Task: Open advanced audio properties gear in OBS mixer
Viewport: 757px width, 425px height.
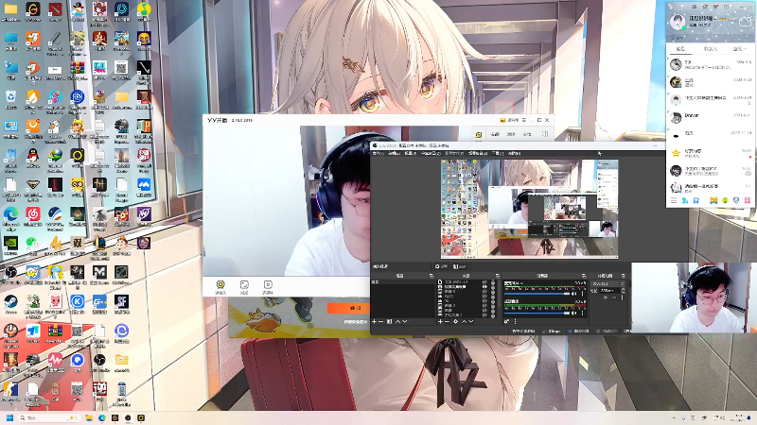Action: [506, 321]
